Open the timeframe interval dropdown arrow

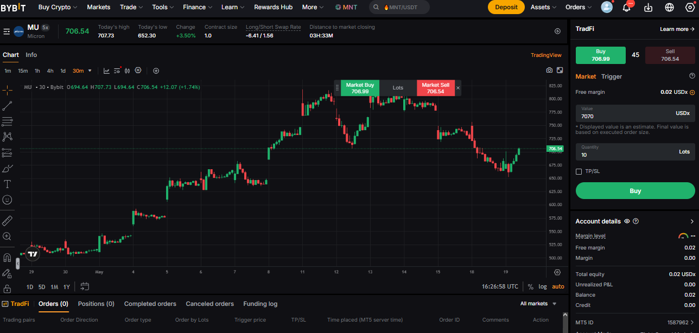(x=90, y=71)
